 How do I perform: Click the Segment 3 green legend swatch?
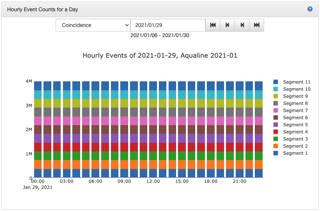click(x=276, y=139)
